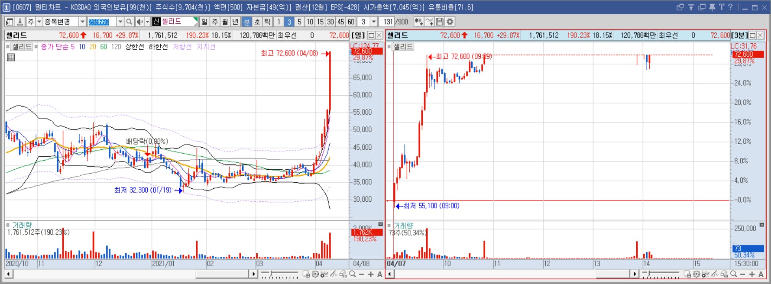
Task: Click the plus zoom-in icon under 3-minute chart
Action: (x=752, y=274)
